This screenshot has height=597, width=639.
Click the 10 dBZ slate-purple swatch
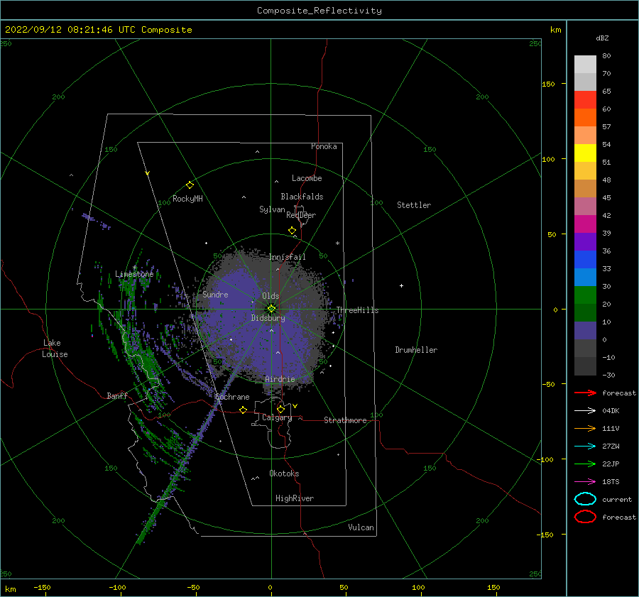pos(585,331)
